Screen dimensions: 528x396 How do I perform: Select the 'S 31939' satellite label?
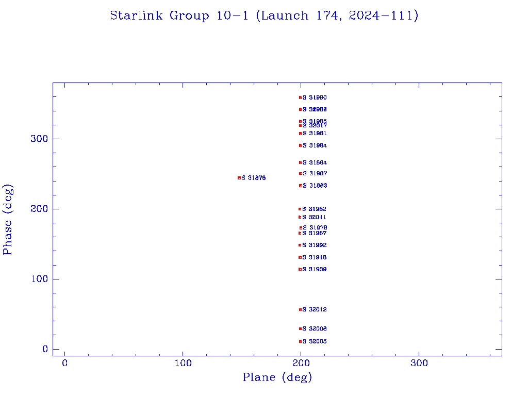click(x=314, y=269)
